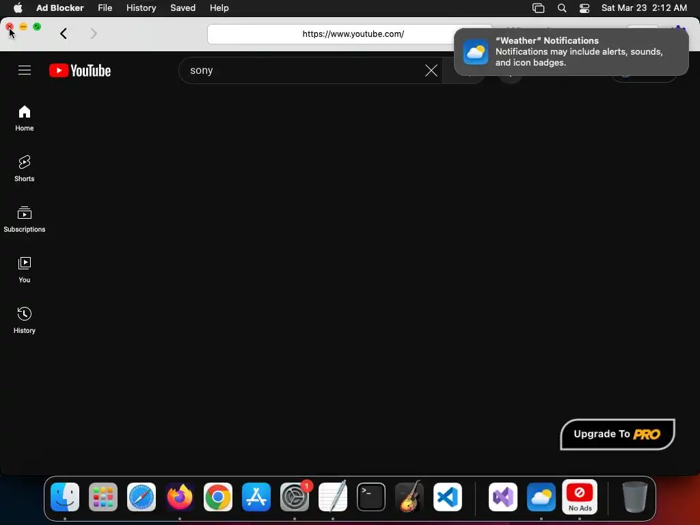Open Weather app from the Dock
This screenshot has height=525, width=700.
(x=541, y=497)
